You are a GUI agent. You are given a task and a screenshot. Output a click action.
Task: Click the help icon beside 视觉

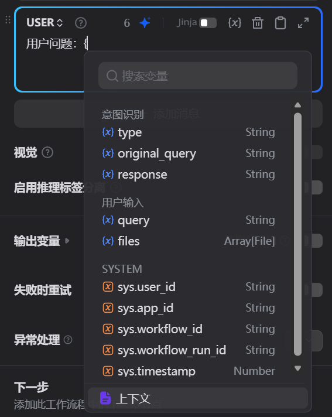click(x=47, y=153)
